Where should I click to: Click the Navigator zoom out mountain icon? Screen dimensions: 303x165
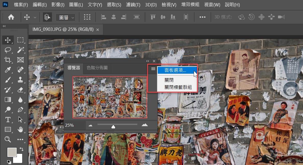pos(90,125)
